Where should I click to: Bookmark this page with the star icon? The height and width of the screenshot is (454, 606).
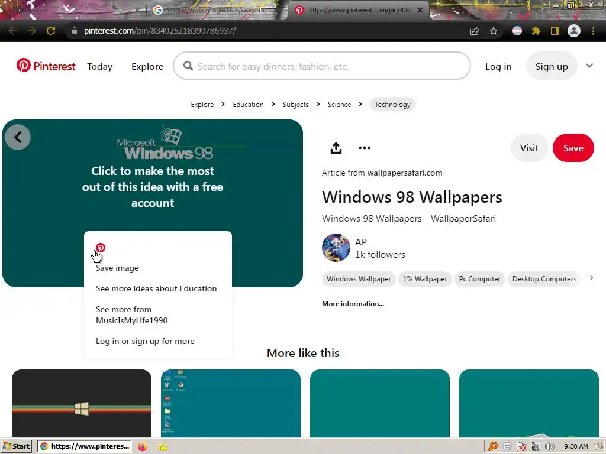click(x=493, y=31)
